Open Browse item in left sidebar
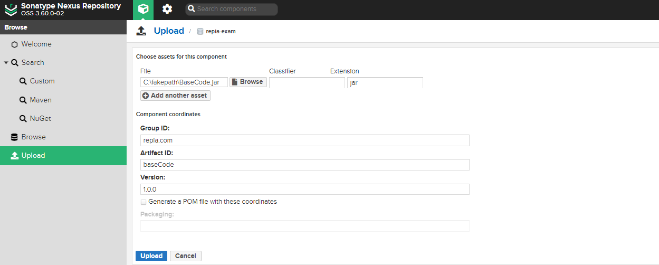This screenshot has height=265, width=659. [x=33, y=137]
